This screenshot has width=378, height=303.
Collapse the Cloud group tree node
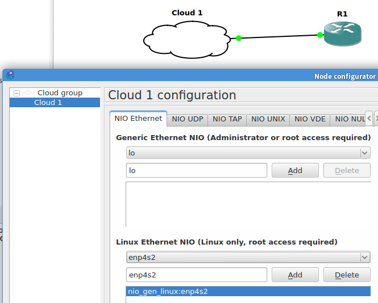[16, 93]
